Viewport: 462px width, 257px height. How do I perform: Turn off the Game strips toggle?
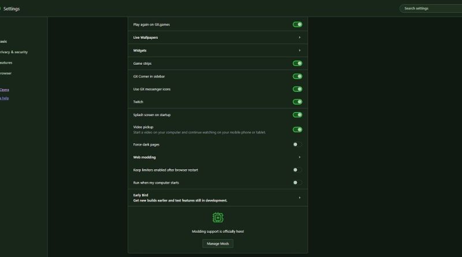(297, 64)
